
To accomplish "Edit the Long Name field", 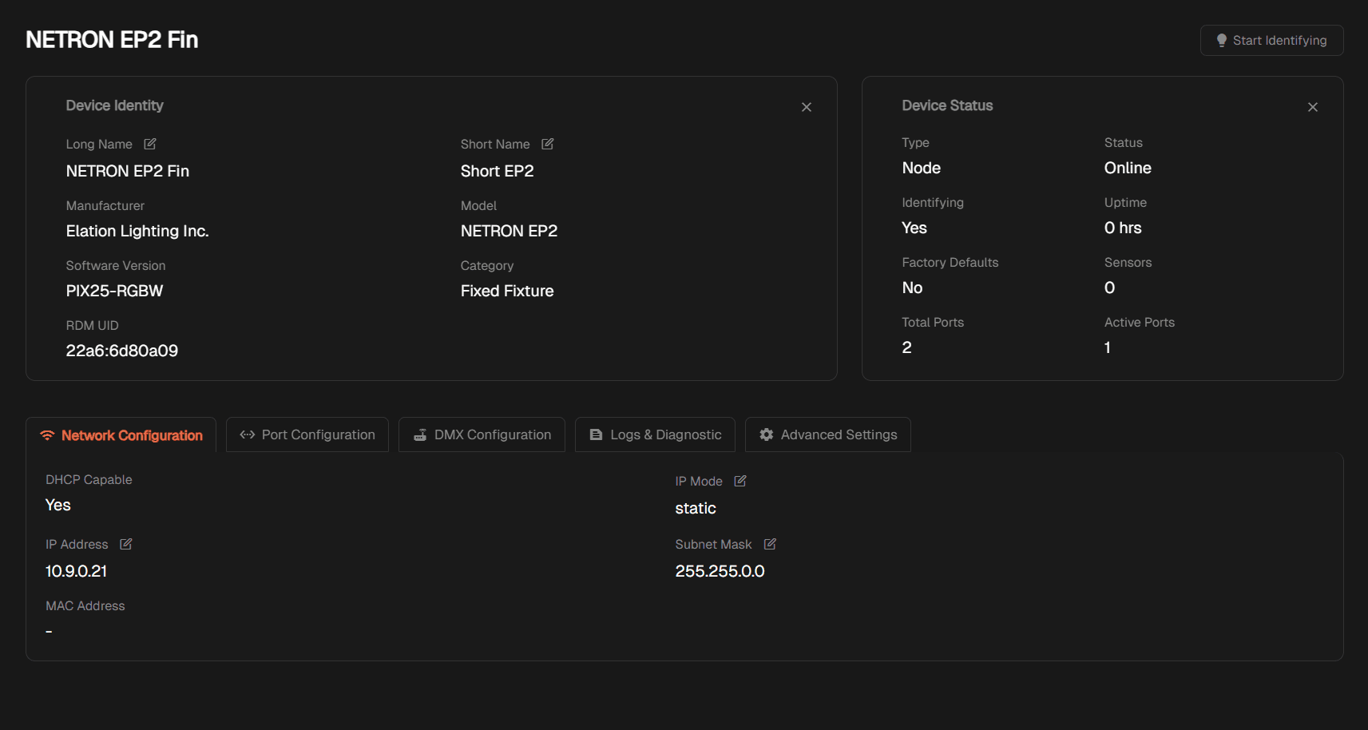I will pyautogui.click(x=149, y=144).
